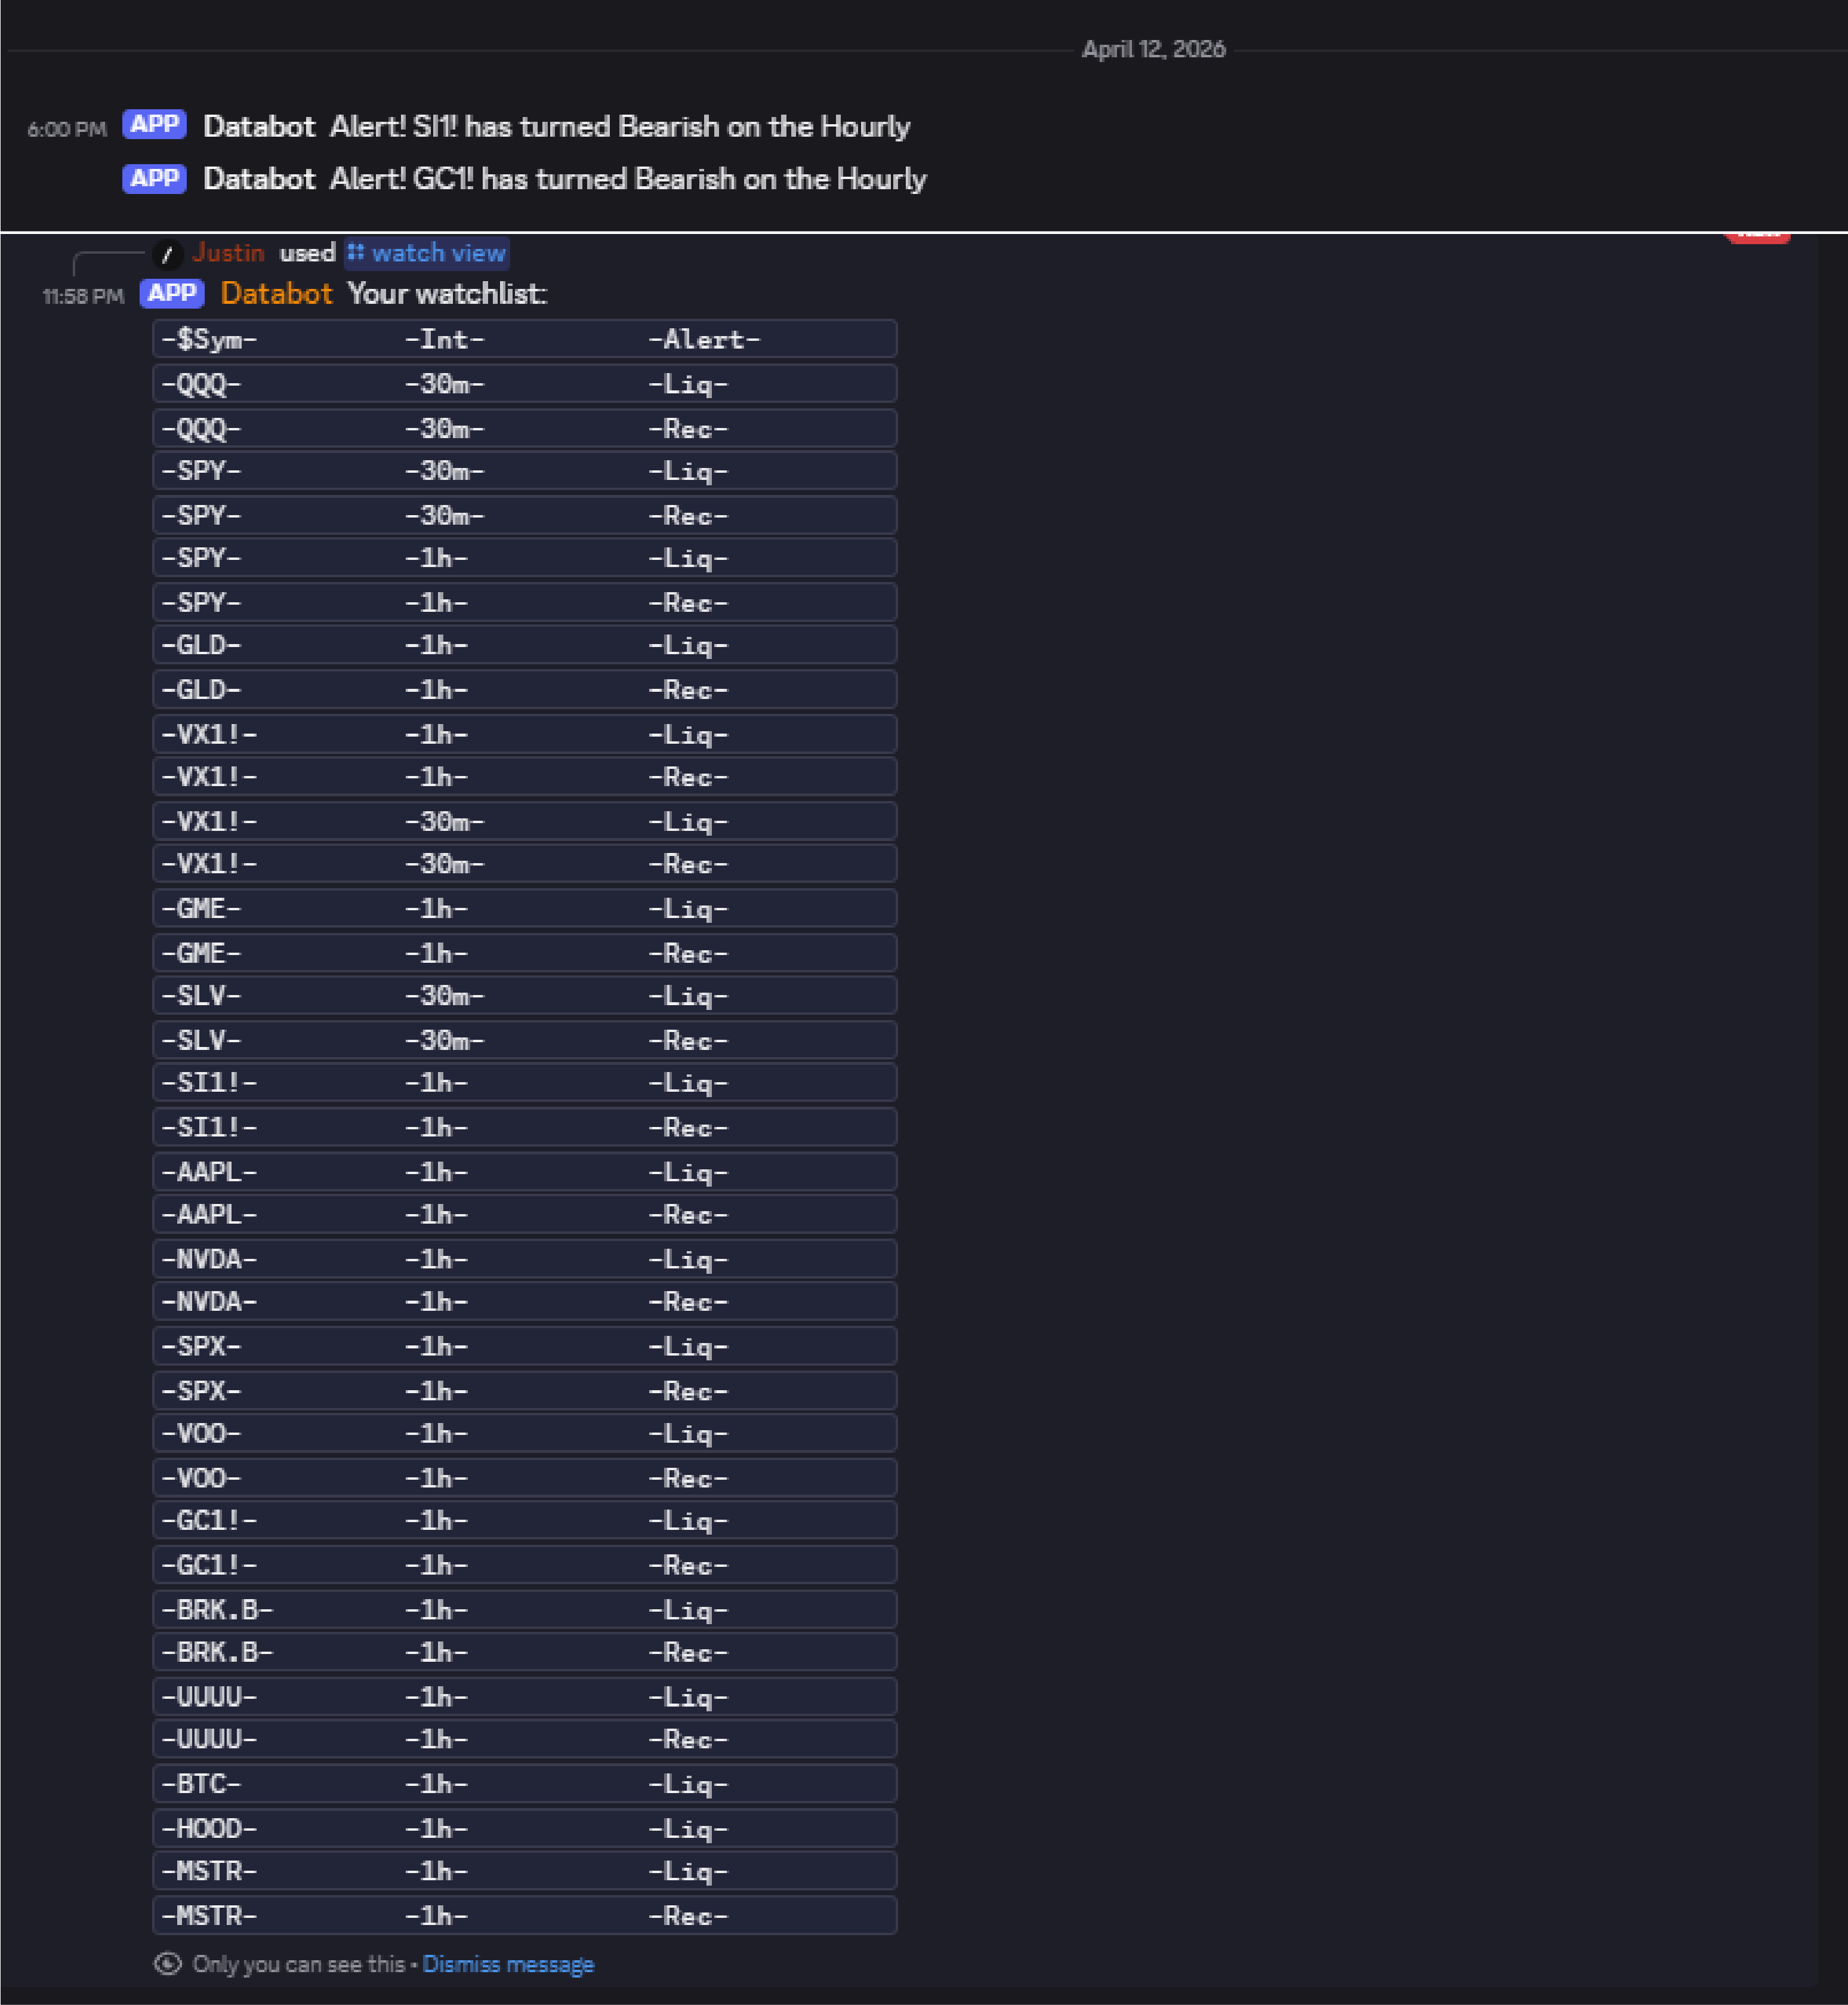The width and height of the screenshot is (1848, 2005).
Task: Select the GME 1h Rec watchlist row
Action: click(524, 953)
